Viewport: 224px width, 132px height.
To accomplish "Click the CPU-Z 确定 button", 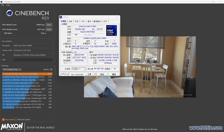I will coord(114,74).
